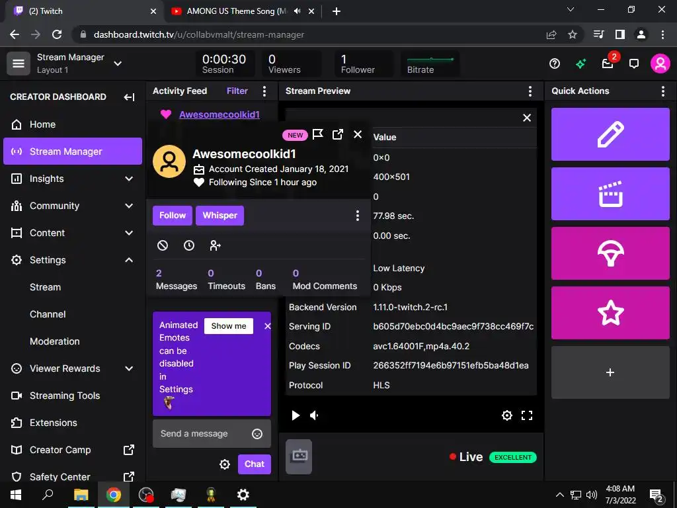Pop out the user card

[x=338, y=134]
